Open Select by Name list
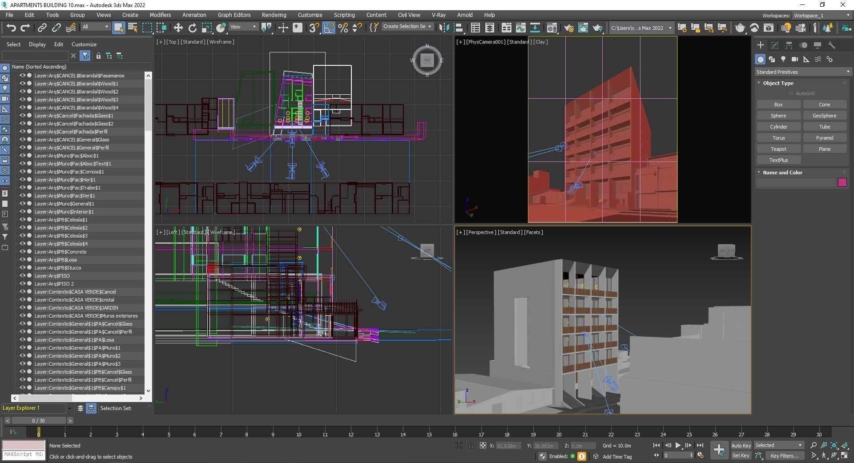This screenshot has width=854, height=463. tap(133, 28)
